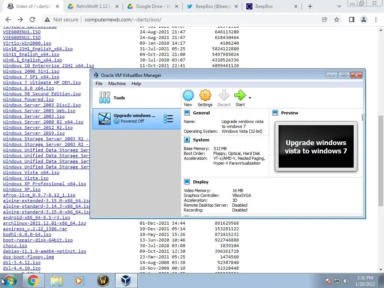Open Start button dropdown arrow
384x288 pixels.
click(250, 98)
